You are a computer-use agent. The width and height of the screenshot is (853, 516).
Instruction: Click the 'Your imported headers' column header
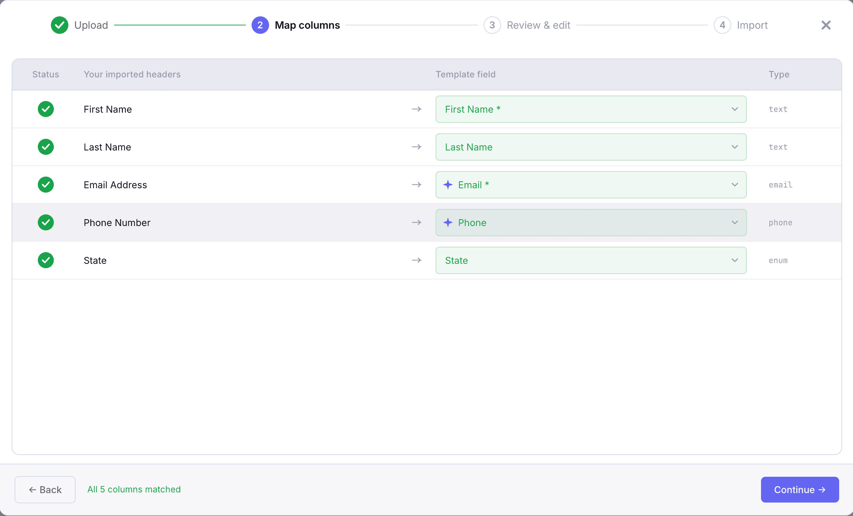132,74
